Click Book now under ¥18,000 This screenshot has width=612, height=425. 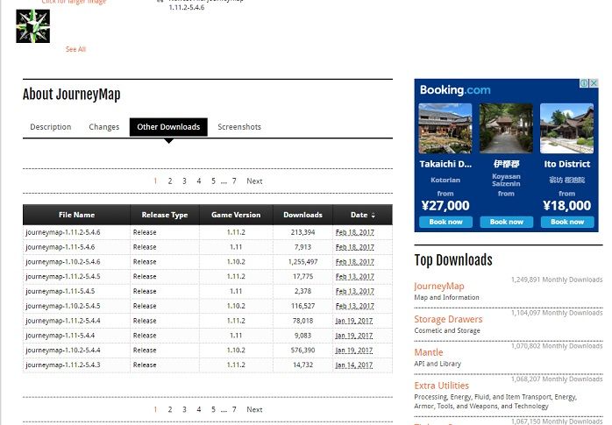[x=567, y=222]
